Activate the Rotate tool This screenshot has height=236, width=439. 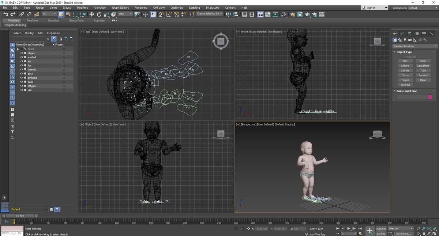[99, 14]
